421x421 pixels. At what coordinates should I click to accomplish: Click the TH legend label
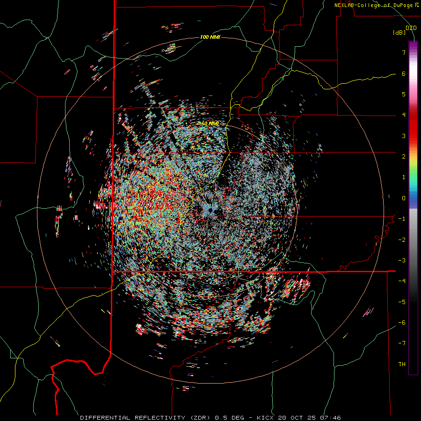tap(402, 364)
